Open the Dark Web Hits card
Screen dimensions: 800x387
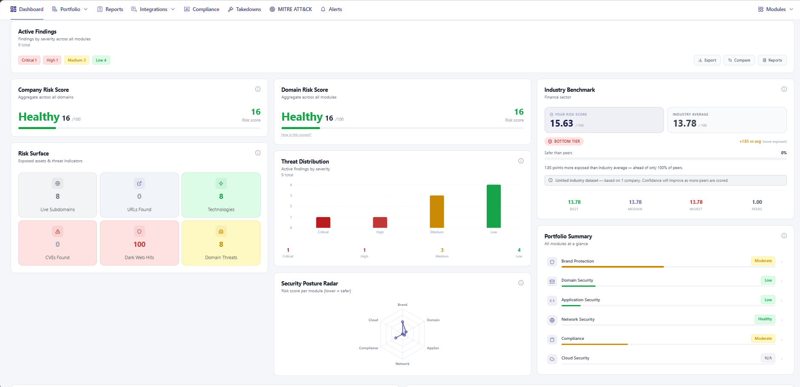point(139,243)
